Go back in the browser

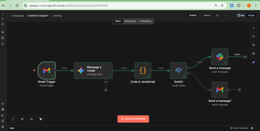point(4,6)
